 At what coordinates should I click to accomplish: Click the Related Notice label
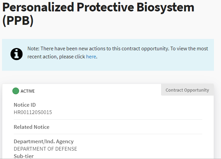31,127
